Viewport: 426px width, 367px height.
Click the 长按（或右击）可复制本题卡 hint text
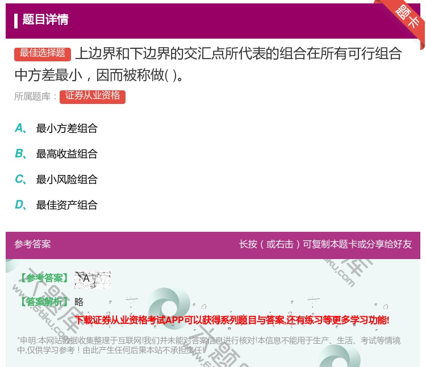tap(325, 244)
